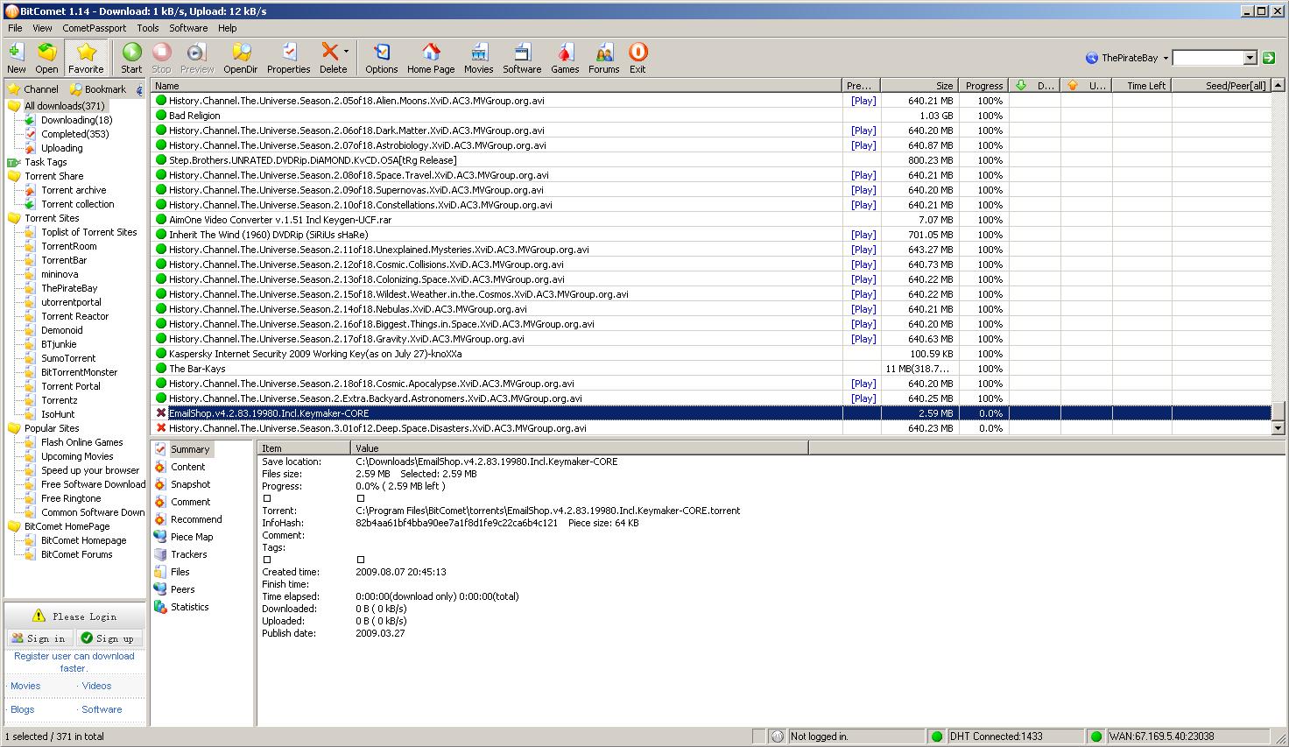Open the Options toolbar icon

click(x=381, y=58)
